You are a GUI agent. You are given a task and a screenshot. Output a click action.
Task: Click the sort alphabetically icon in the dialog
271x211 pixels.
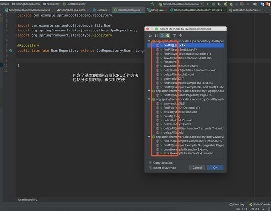point(156,36)
